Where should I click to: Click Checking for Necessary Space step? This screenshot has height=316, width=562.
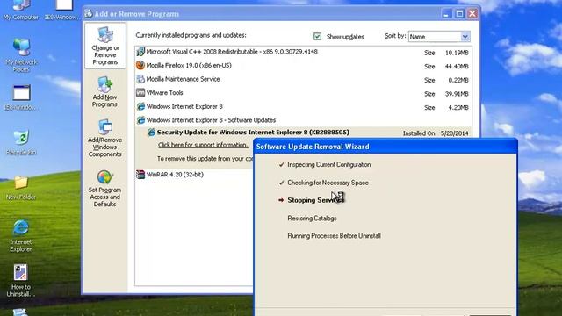(328, 183)
